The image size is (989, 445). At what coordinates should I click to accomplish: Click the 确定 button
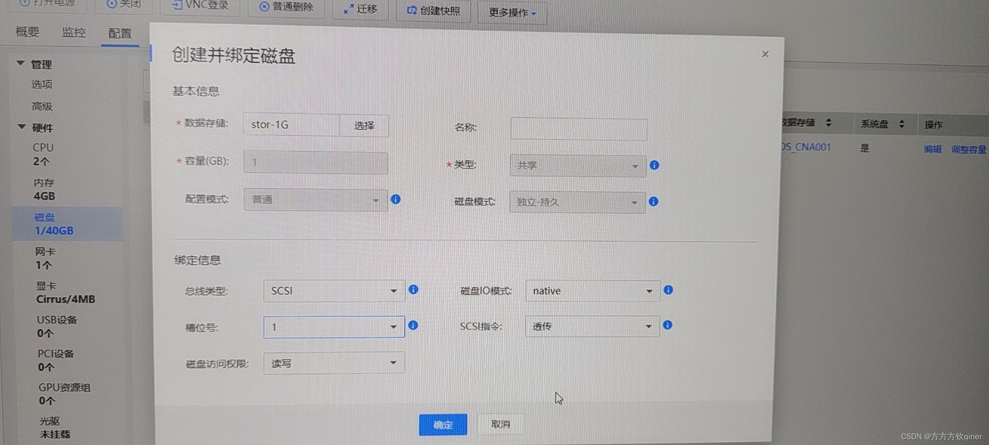tap(443, 425)
